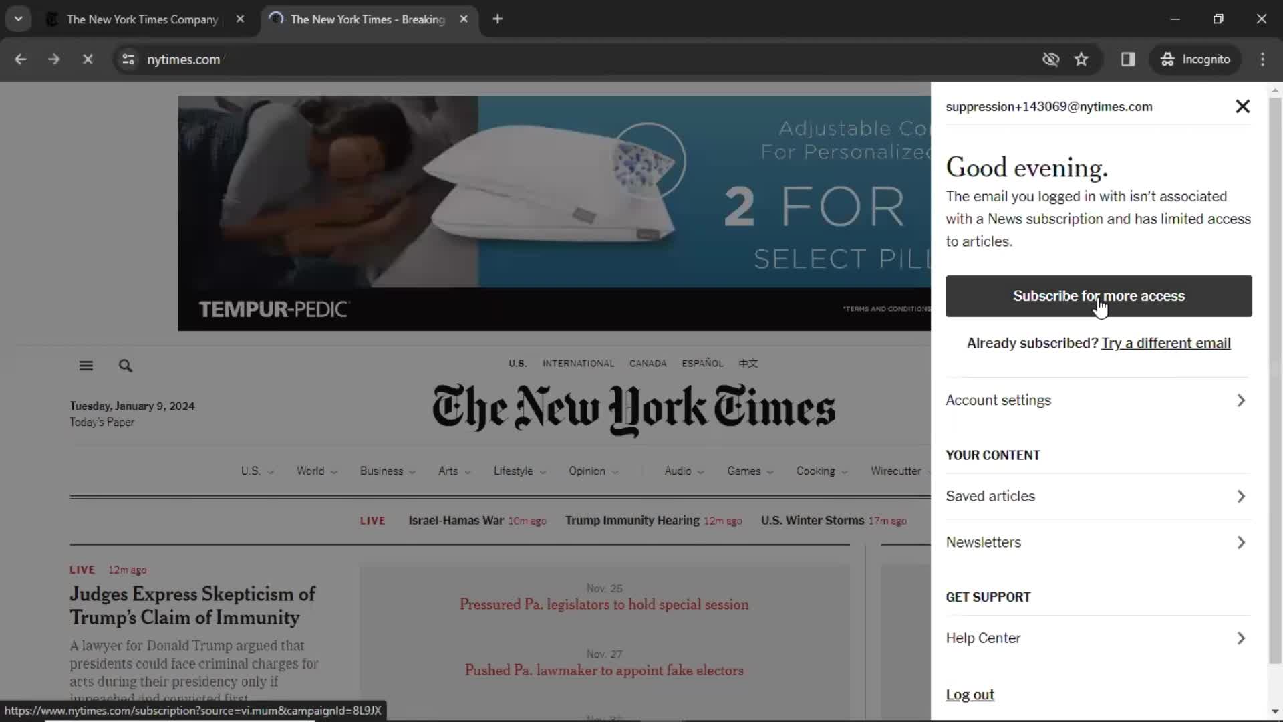Image resolution: width=1283 pixels, height=722 pixels.
Task: Click the back navigation arrow icon
Action: pyautogui.click(x=20, y=59)
